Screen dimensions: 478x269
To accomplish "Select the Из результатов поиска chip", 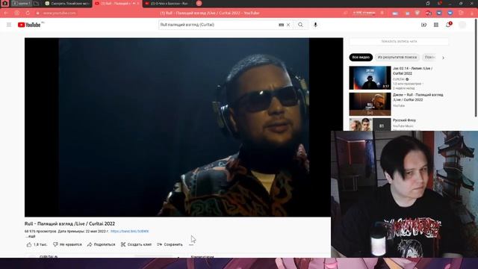I will 397,58.
